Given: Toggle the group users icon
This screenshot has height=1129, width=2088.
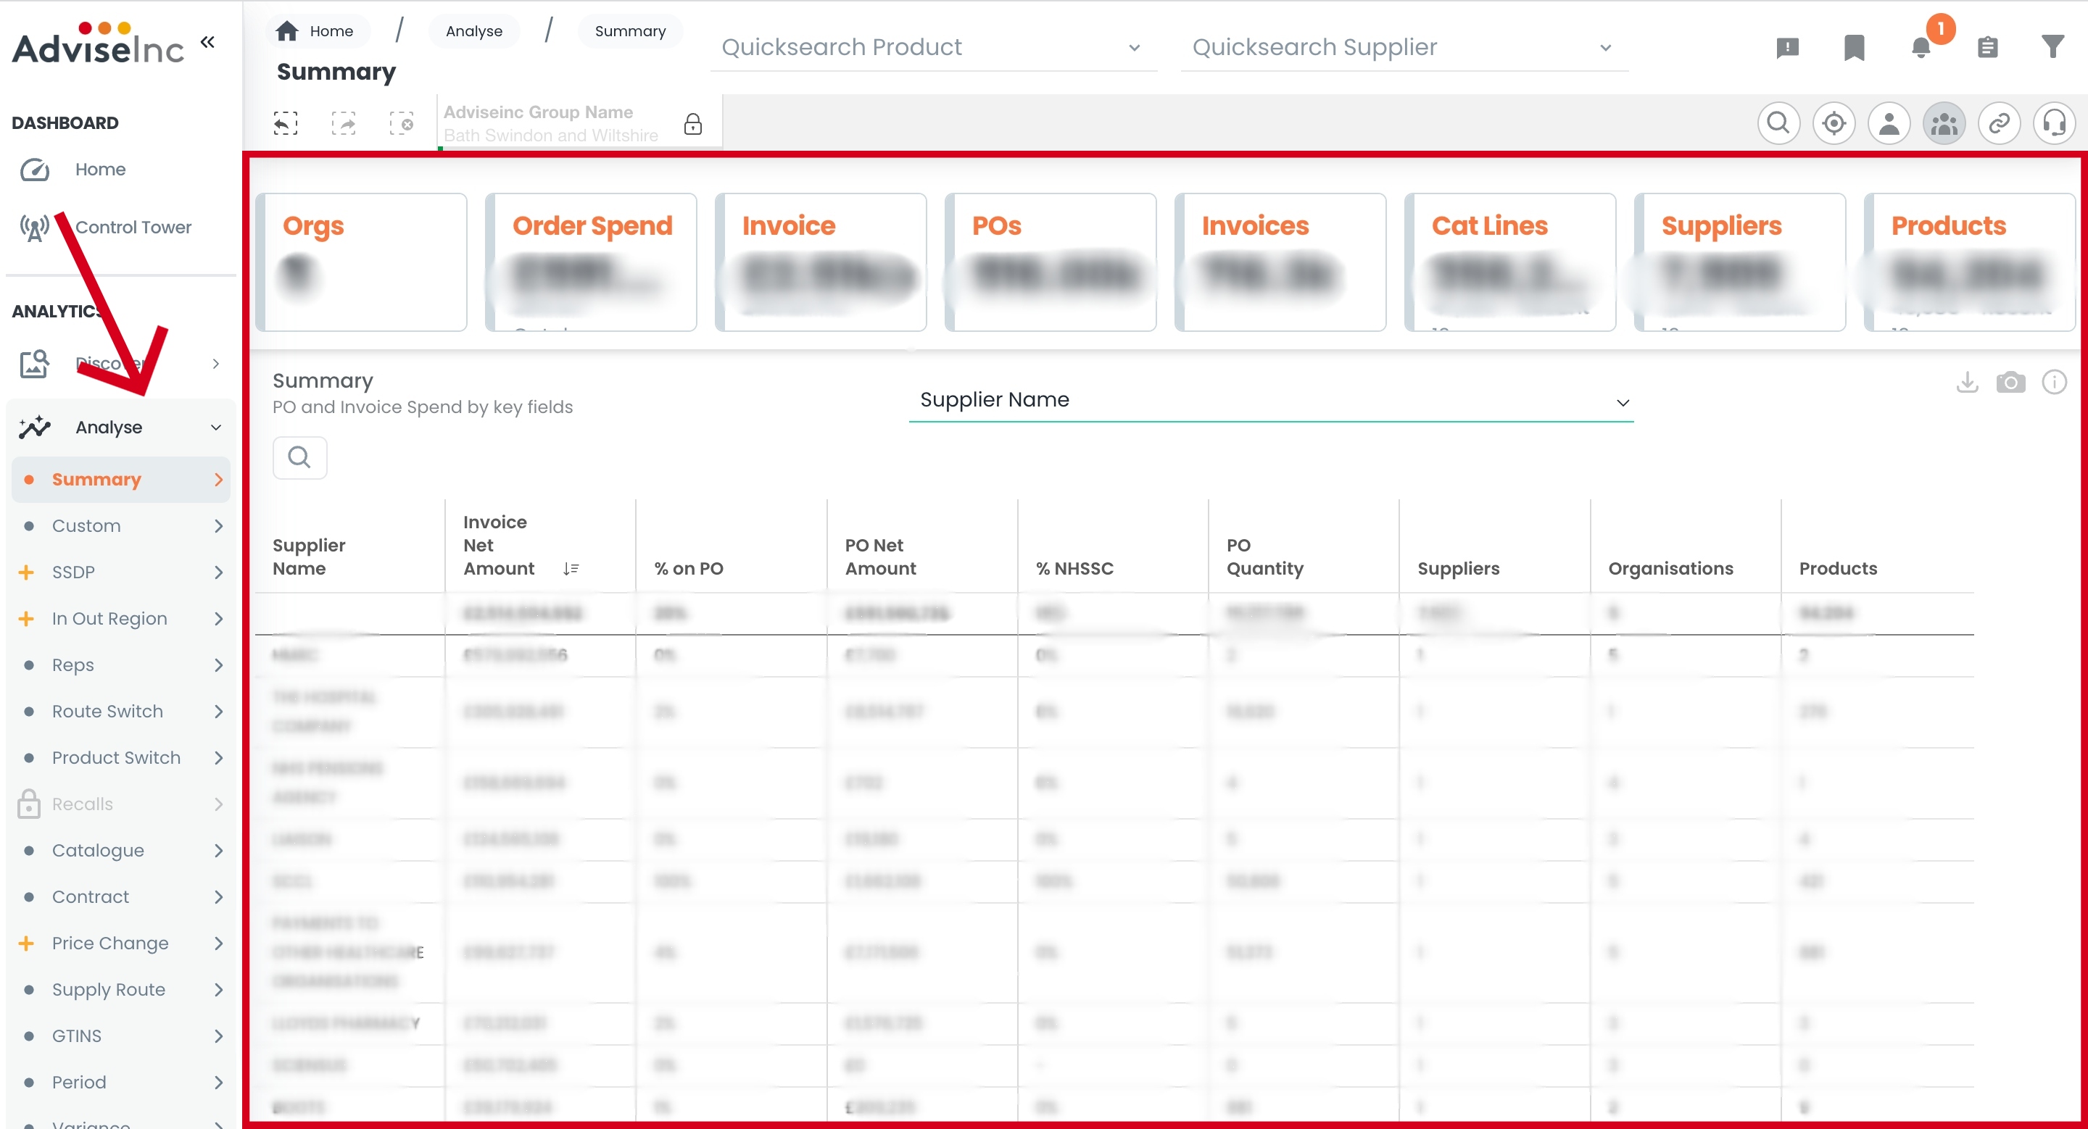Looking at the screenshot, I should [x=1943, y=124].
